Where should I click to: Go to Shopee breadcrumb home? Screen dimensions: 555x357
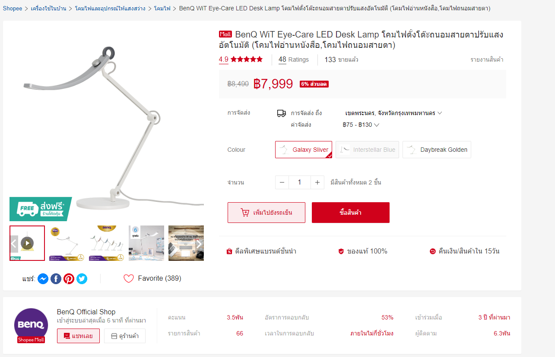[13, 8]
